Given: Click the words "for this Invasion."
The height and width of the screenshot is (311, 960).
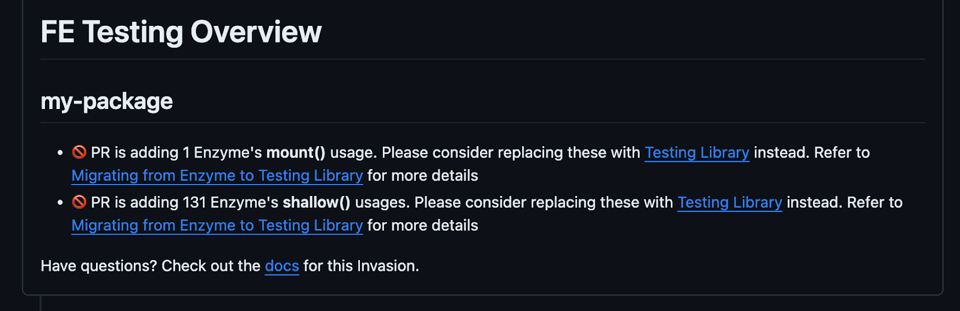Looking at the screenshot, I should [361, 266].
